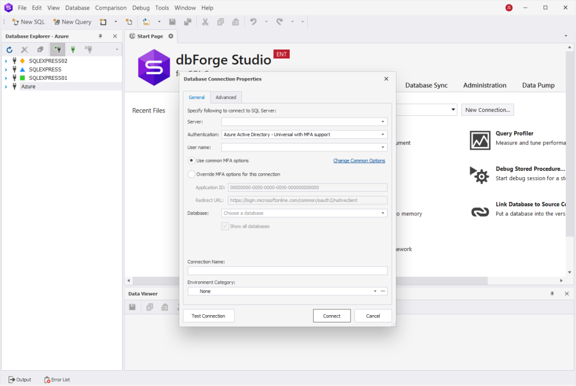Click the Disconnect plug icon in Database Explorer
This screenshot has width=576, height=386.
[88, 50]
